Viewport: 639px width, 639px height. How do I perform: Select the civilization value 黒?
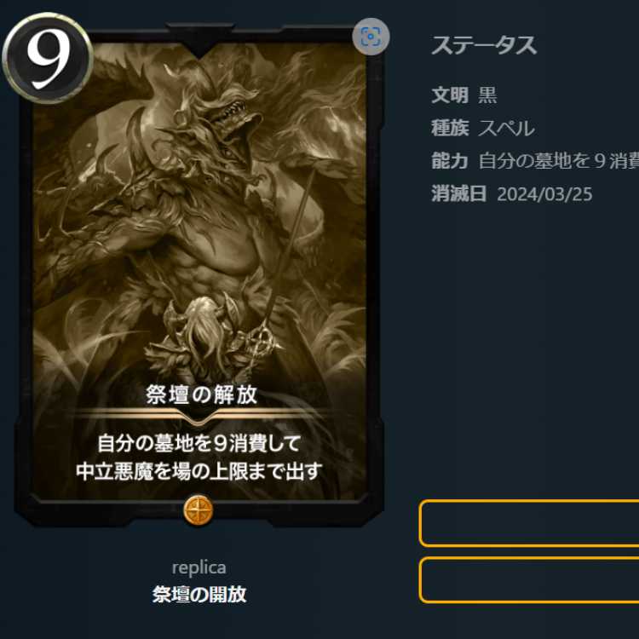pyautogui.click(x=487, y=95)
